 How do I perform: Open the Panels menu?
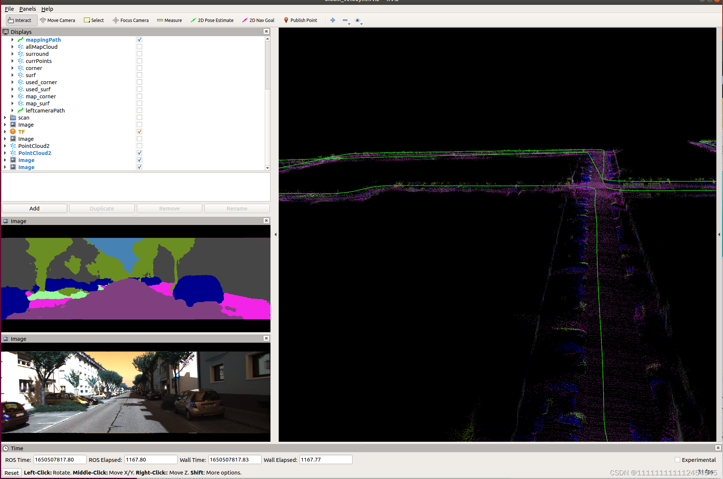point(28,9)
